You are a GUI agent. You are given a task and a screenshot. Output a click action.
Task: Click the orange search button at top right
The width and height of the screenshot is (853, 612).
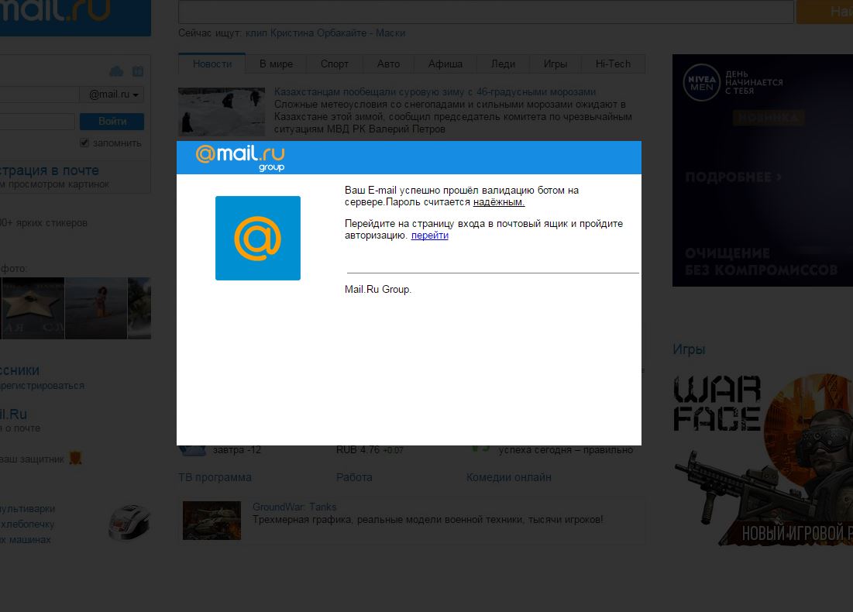coord(824,12)
